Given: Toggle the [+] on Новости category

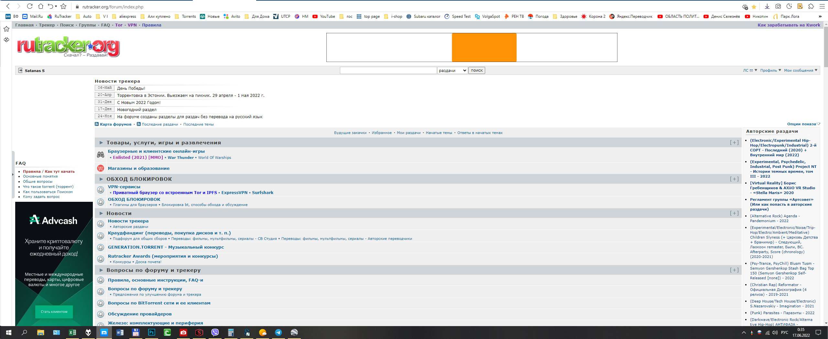Looking at the screenshot, I should pos(734,213).
